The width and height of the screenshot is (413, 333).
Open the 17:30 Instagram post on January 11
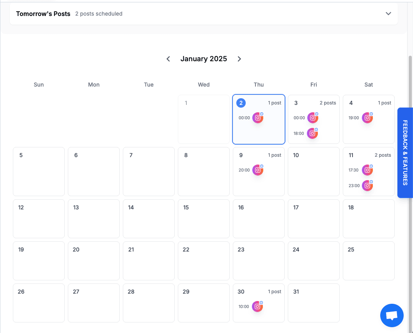pyautogui.click(x=367, y=170)
